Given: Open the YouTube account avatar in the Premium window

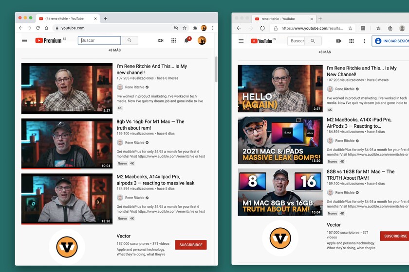Looking at the screenshot, I should (x=202, y=40).
